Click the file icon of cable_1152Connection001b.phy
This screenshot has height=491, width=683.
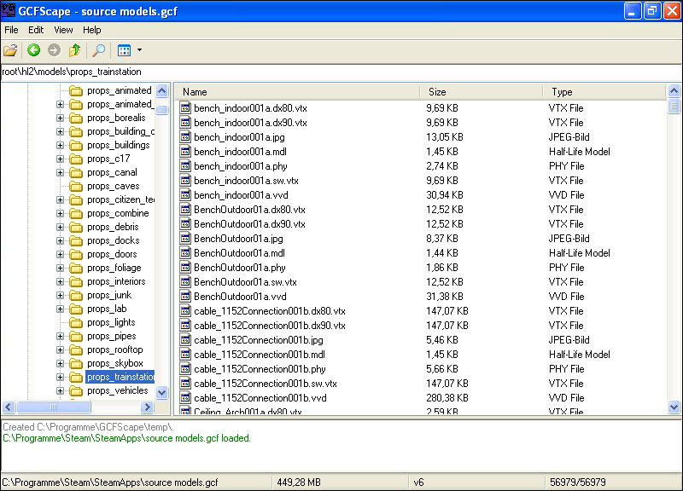[x=185, y=369]
